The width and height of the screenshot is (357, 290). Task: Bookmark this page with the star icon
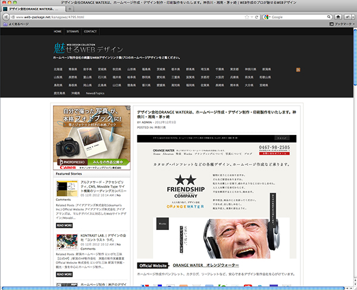(x=247, y=17)
